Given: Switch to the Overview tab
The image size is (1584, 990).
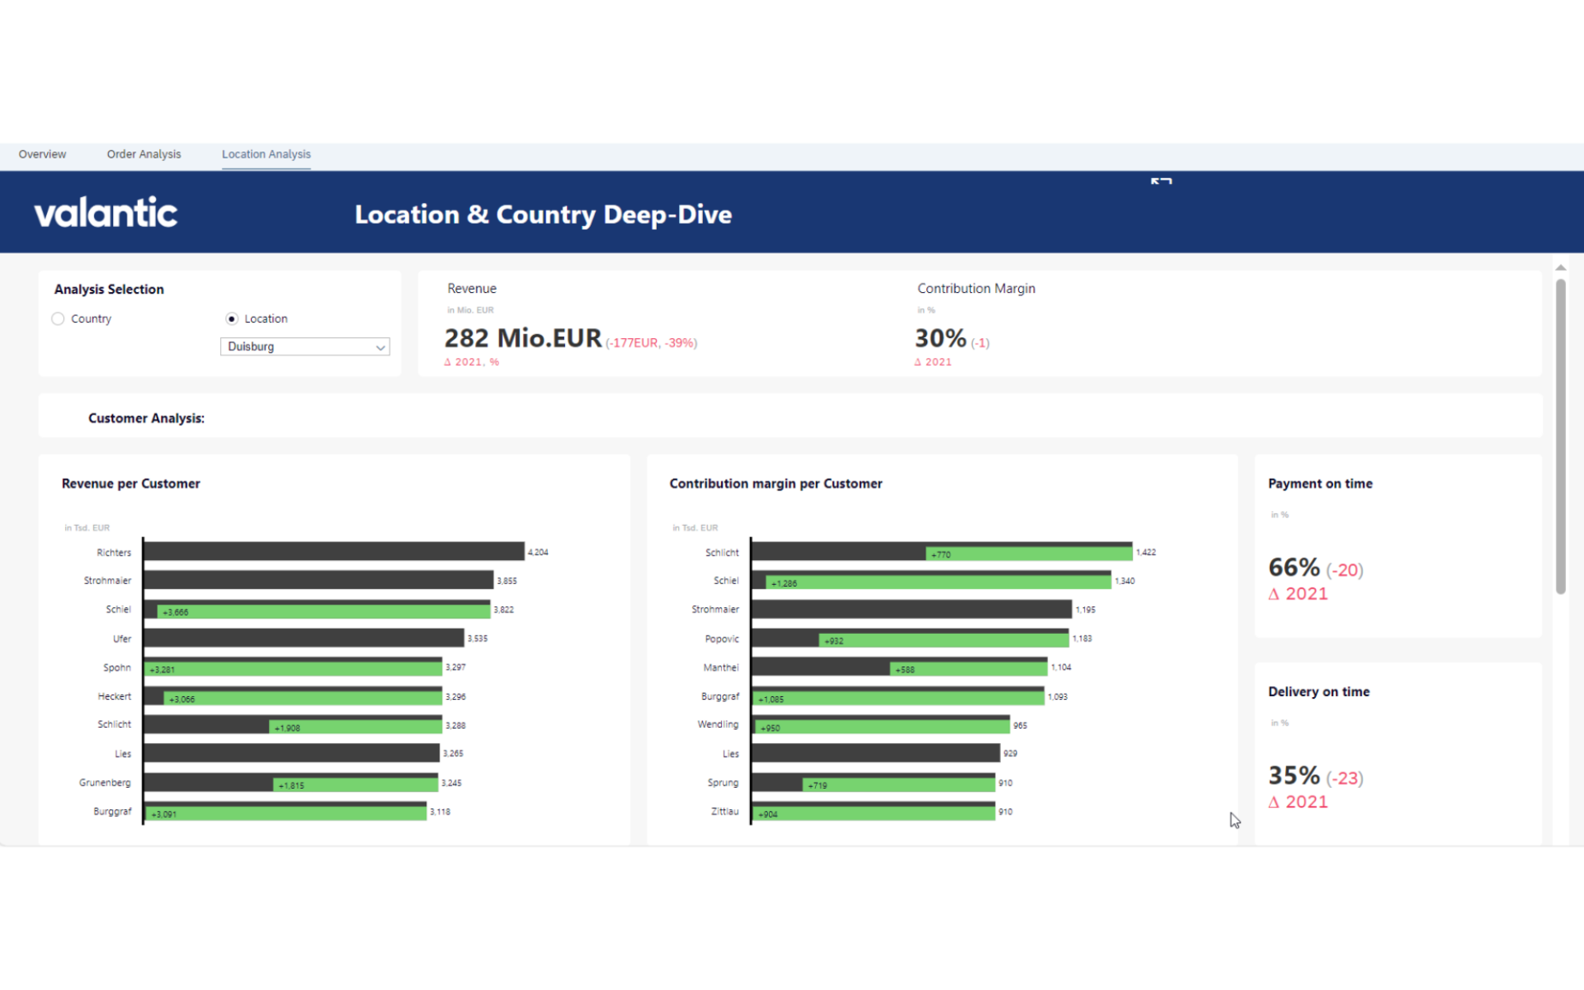Looking at the screenshot, I should pyautogui.click(x=42, y=154).
